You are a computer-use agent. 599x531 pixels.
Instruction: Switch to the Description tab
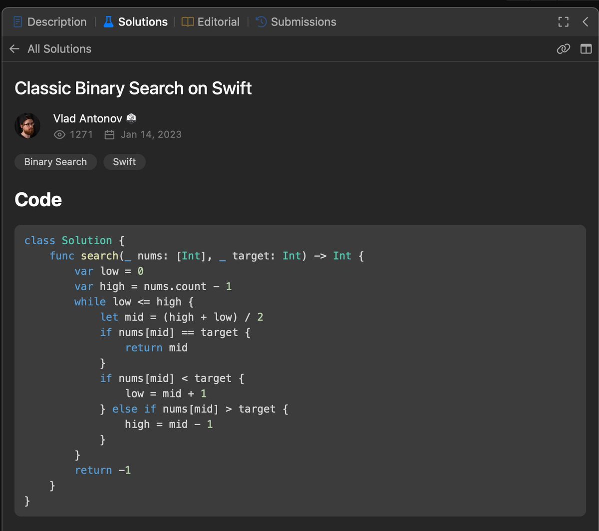(x=56, y=21)
